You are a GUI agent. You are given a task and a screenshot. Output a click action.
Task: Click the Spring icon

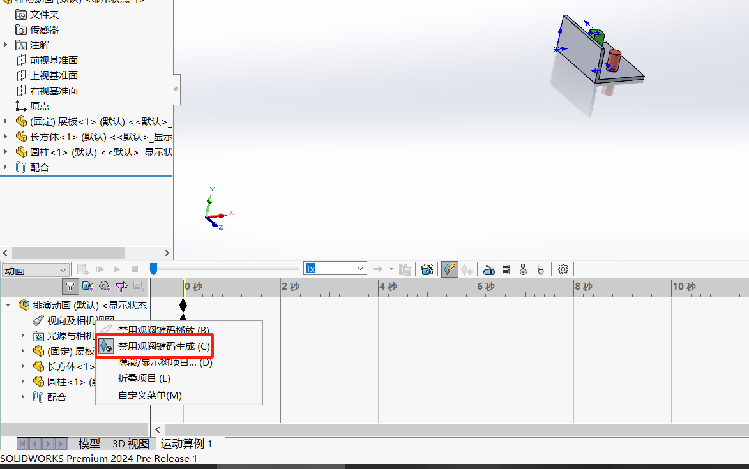tap(506, 269)
